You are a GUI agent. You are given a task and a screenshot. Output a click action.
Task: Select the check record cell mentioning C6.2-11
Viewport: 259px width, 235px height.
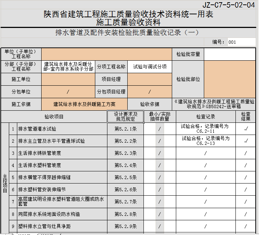[206, 129]
